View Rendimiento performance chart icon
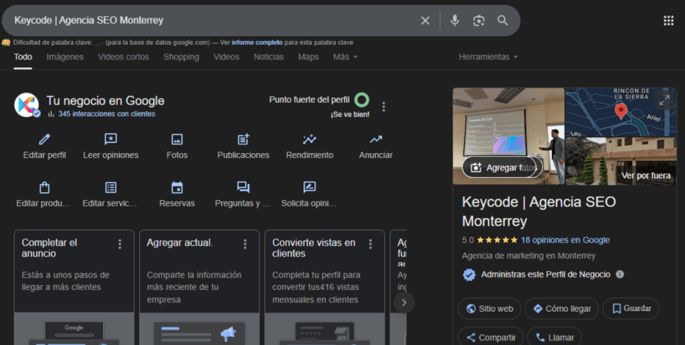 coord(309,139)
